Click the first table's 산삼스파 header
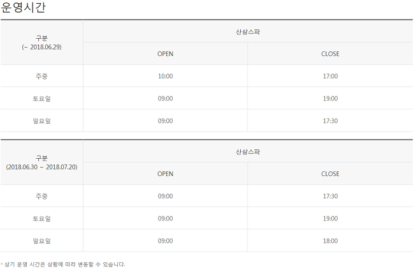The height and width of the screenshot is (268, 414). click(x=248, y=32)
